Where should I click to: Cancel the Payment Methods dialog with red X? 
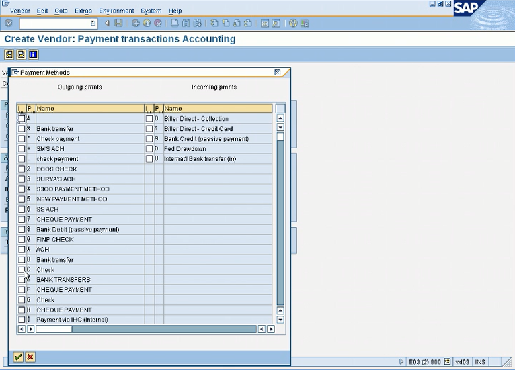pos(30,357)
